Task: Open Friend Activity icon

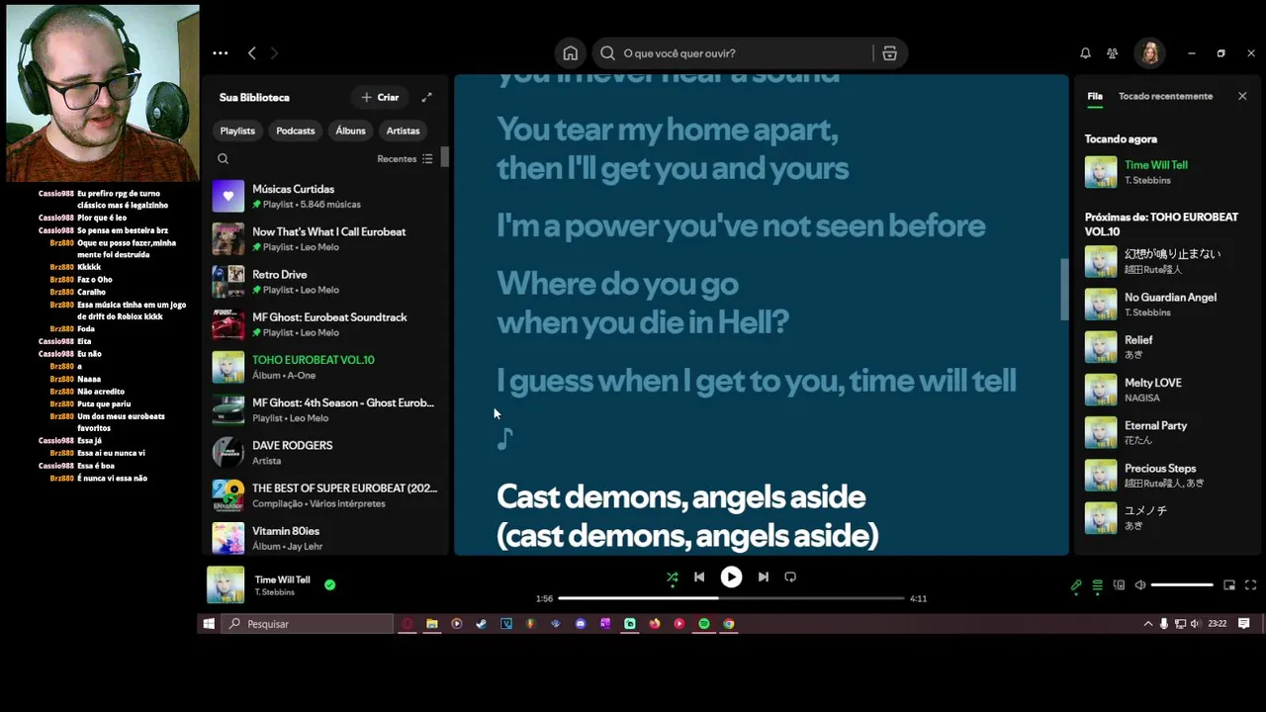Action: tap(1113, 53)
